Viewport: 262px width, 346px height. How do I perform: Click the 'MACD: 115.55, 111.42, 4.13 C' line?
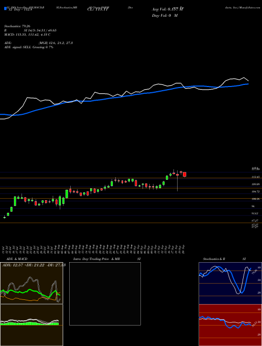coord(27,35)
